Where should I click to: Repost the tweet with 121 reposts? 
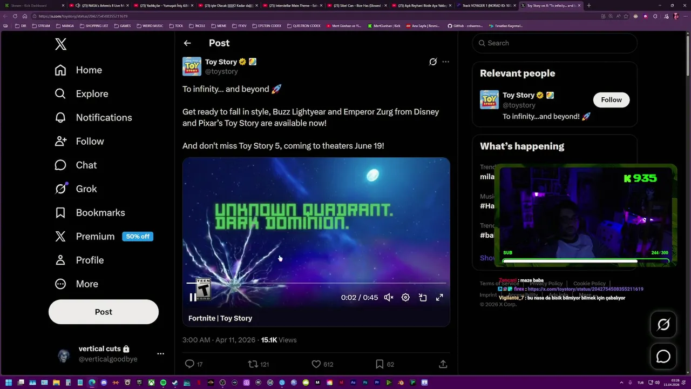point(252,364)
